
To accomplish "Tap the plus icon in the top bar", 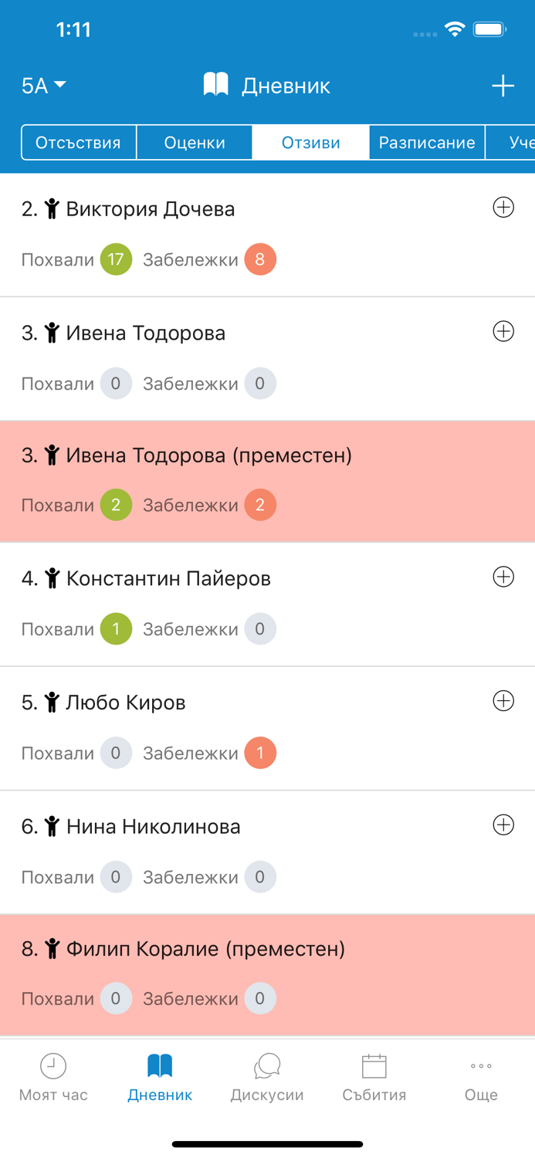I will pyautogui.click(x=503, y=85).
